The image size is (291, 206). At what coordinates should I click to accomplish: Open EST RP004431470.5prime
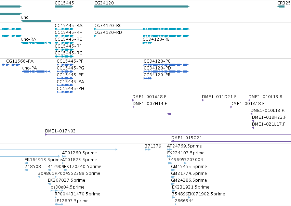(x=77, y=194)
